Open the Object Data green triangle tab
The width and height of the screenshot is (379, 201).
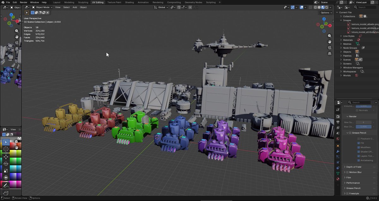coord(338,173)
